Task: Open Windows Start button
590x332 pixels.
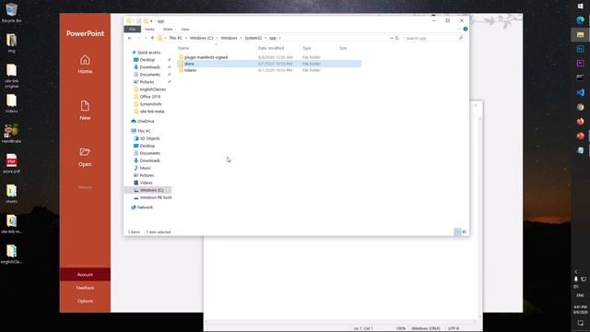Action: [x=580, y=6]
